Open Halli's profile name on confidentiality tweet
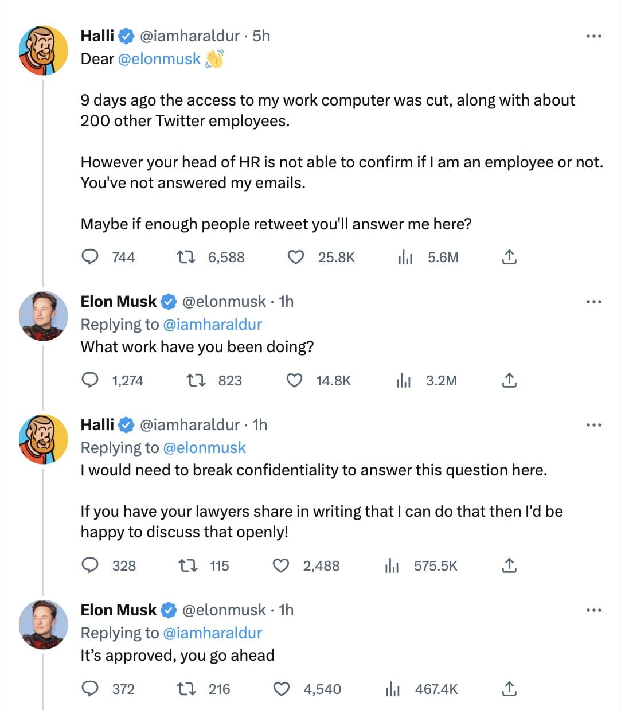Viewport: 625px width, 710px height. click(97, 425)
